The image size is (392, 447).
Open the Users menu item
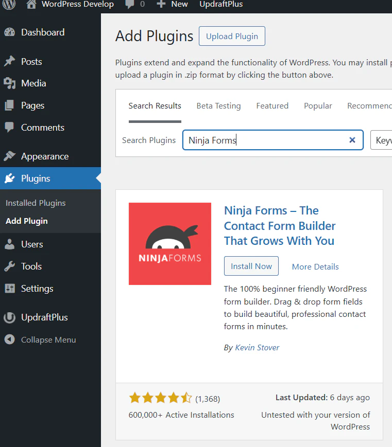[32, 244]
